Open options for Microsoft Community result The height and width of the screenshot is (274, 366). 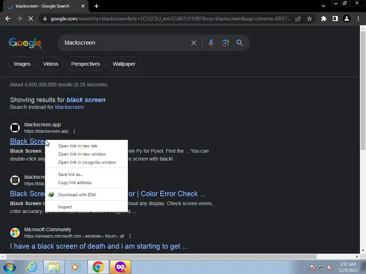pos(130,236)
